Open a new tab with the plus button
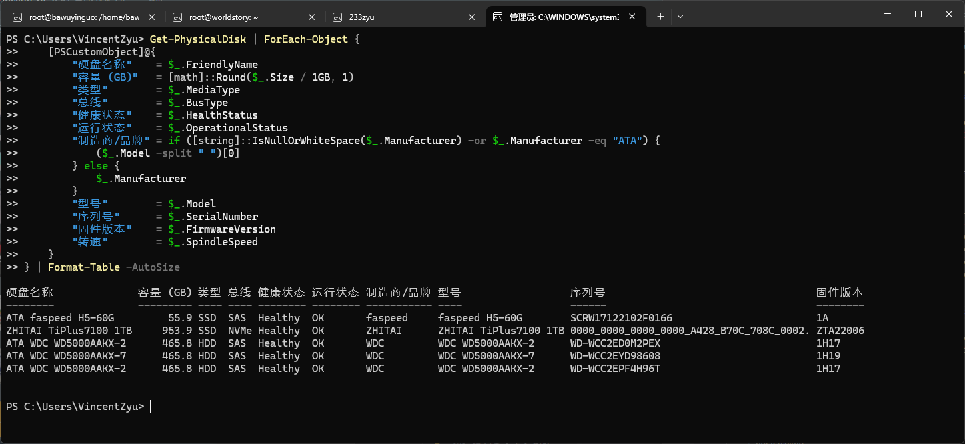 pyautogui.click(x=660, y=17)
